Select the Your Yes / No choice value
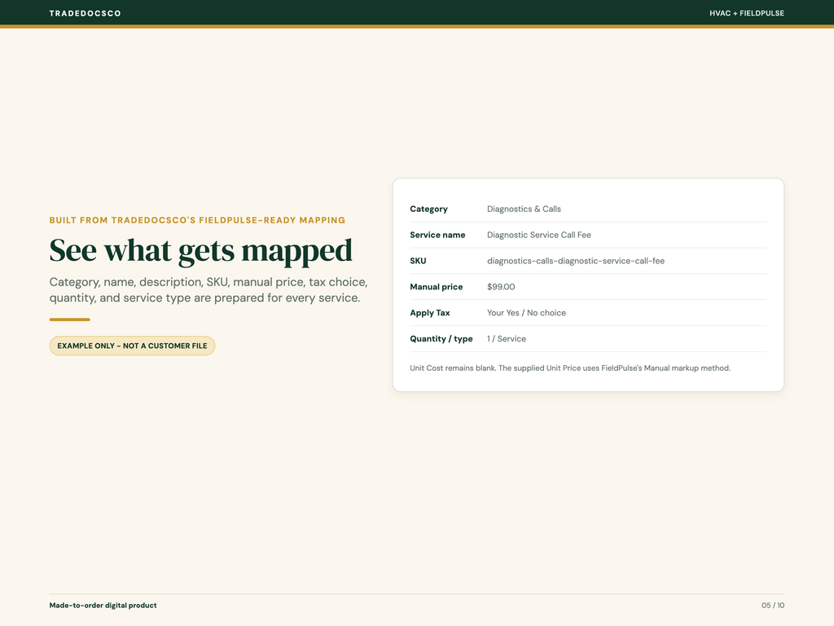 pyautogui.click(x=527, y=313)
